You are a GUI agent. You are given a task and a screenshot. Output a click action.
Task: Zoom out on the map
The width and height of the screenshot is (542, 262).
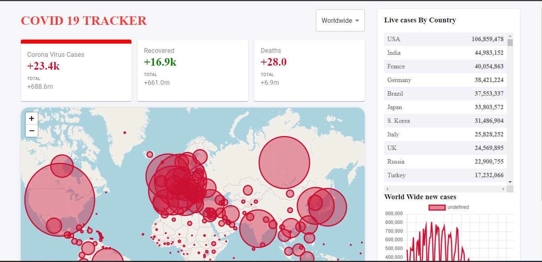pos(32,131)
